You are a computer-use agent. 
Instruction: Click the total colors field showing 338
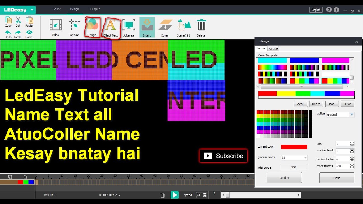pyautogui.click(x=294, y=167)
